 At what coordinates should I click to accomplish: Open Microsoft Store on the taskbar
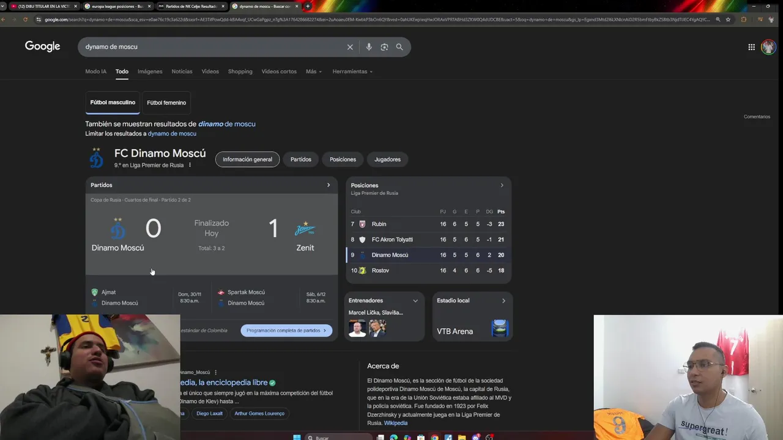click(421, 437)
